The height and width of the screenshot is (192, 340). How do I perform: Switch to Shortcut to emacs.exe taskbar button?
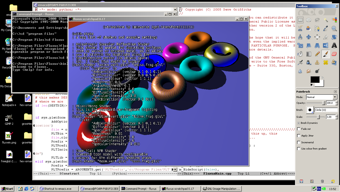coord(58,189)
